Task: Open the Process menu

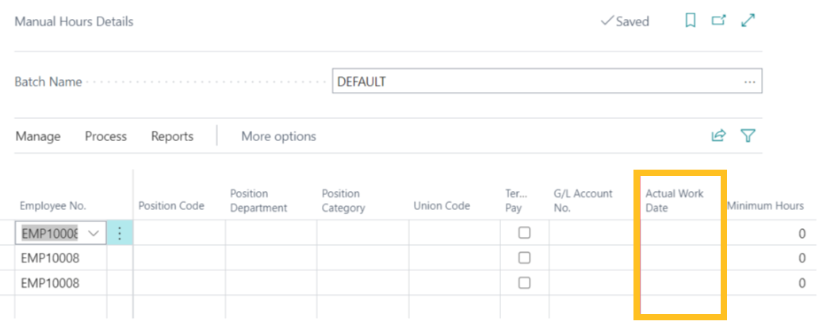Action: pyautogui.click(x=105, y=136)
